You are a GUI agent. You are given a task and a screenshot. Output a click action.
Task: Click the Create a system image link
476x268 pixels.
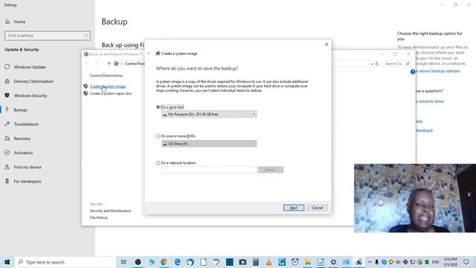108,86
